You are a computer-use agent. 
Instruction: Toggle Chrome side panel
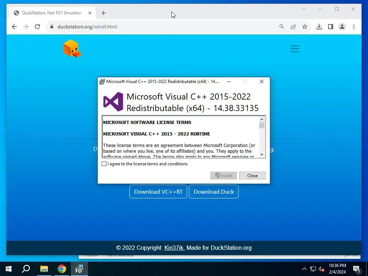[331, 27]
